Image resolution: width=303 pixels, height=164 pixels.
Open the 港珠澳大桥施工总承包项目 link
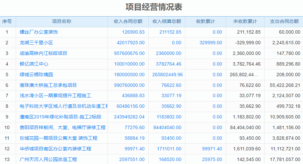coord(48,85)
